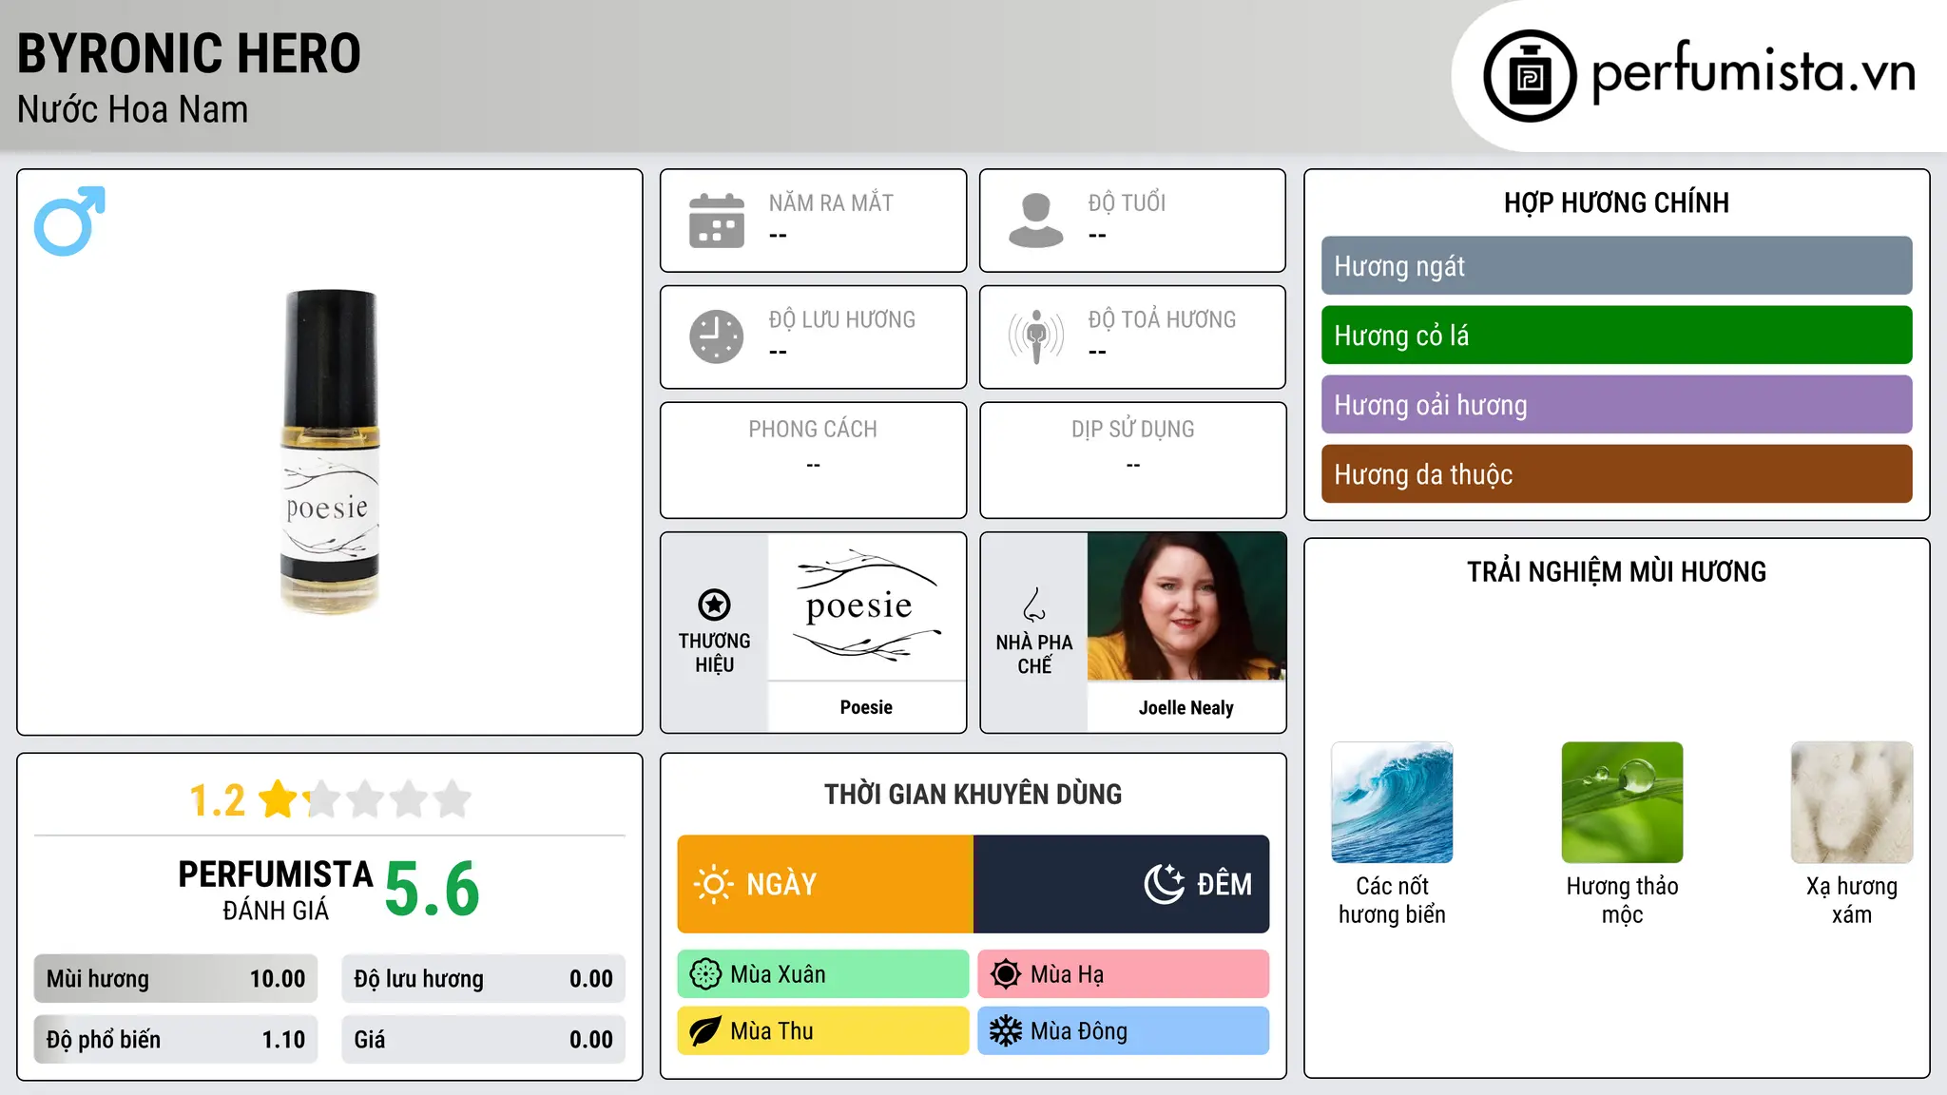
Task: Click the first gold star in the rating
Action: coord(279,799)
